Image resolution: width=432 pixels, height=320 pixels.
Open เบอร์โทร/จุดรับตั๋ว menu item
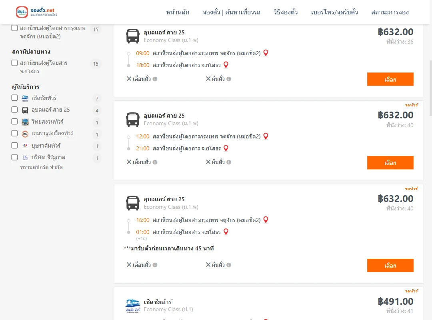pos(334,12)
